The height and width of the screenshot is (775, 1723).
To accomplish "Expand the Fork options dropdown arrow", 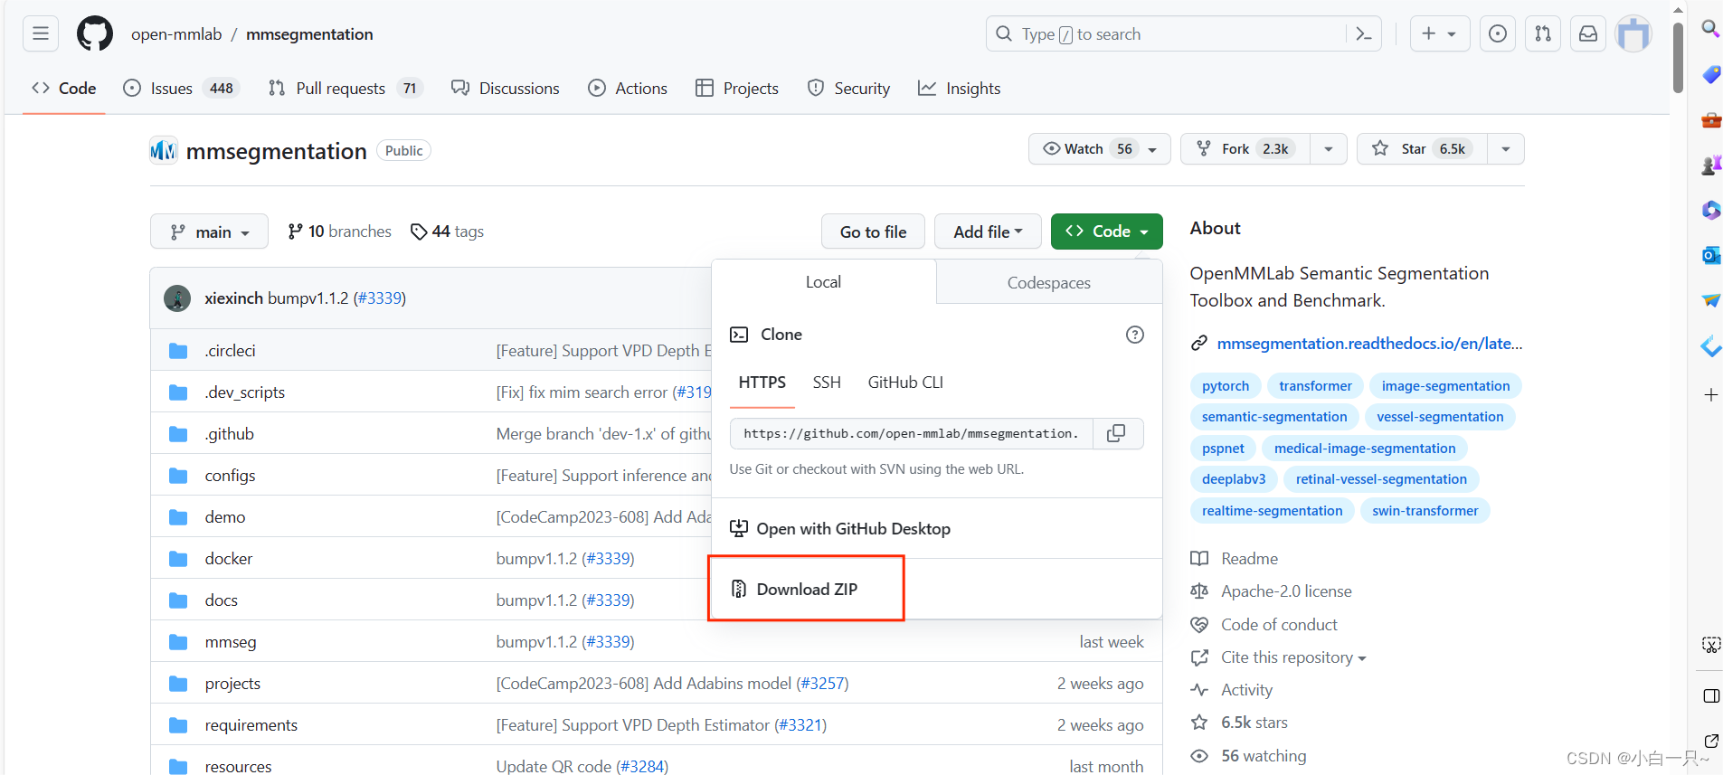I will pos(1328,149).
